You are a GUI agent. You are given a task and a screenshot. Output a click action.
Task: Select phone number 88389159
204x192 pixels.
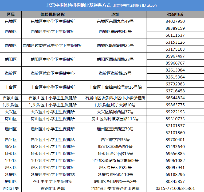point(175,28)
